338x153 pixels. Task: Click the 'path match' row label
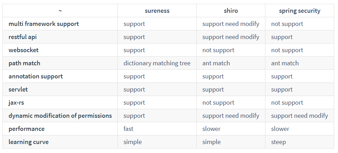pyautogui.click(x=24, y=63)
